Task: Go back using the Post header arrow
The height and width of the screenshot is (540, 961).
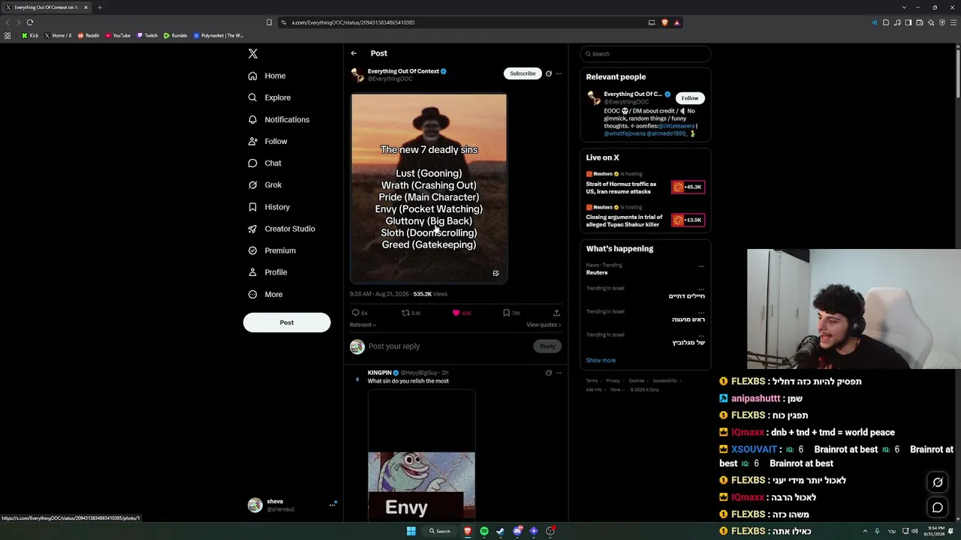Action: coord(354,53)
